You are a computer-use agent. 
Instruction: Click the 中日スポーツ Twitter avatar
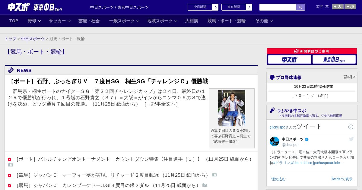pyautogui.click(x=275, y=141)
